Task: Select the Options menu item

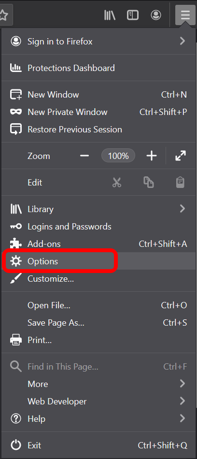Action: [98, 261]
